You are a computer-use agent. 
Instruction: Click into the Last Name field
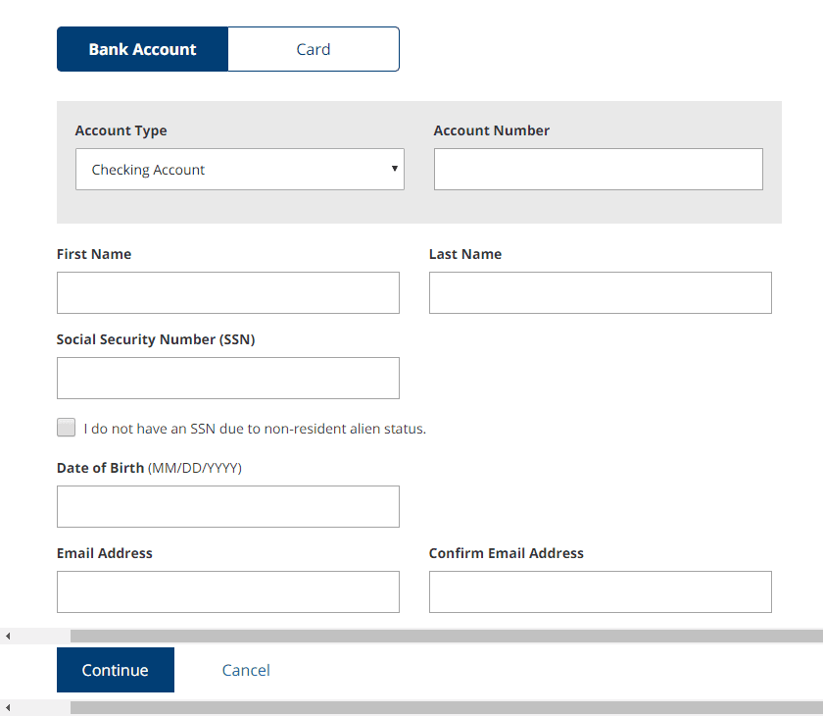tap(601, 292)
